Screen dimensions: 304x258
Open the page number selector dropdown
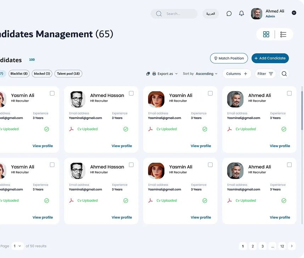click(17, 246)
